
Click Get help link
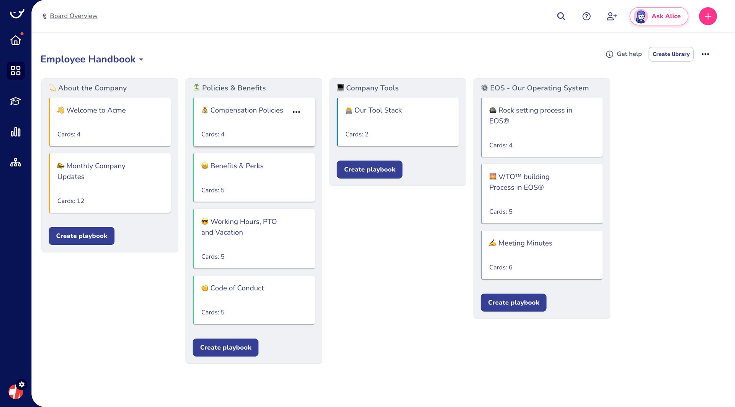(624, 54)
